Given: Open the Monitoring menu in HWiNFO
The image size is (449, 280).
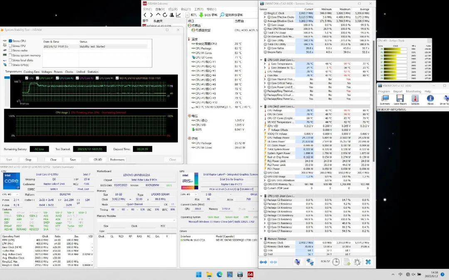Looking at the screenshot, I should [413, 91].
